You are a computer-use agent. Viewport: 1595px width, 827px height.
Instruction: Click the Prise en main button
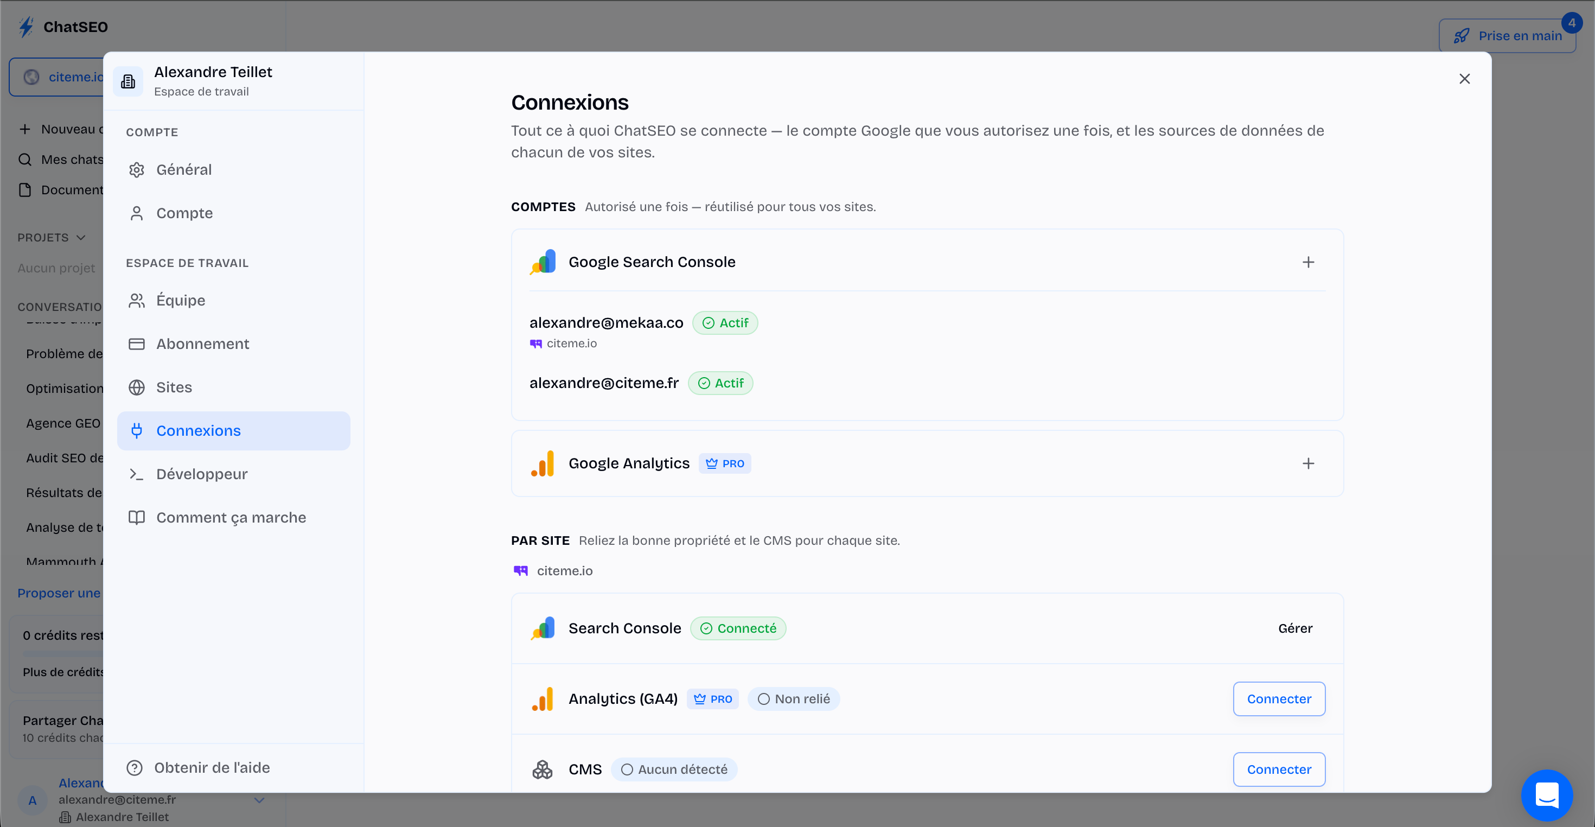[1508, 36]
